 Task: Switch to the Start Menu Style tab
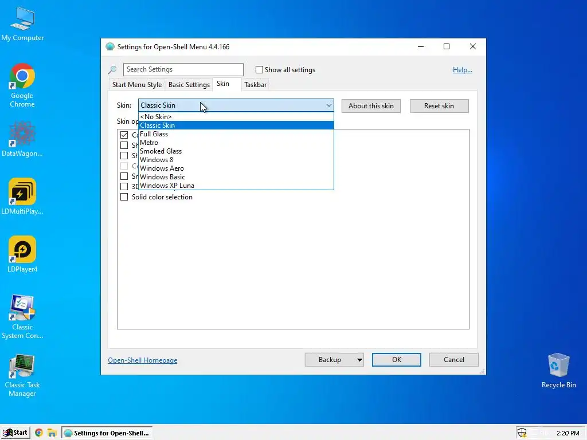click(x=137, y=85)
